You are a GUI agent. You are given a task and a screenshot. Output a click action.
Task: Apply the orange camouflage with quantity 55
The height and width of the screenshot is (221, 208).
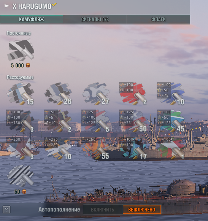[x=95, y=148]
